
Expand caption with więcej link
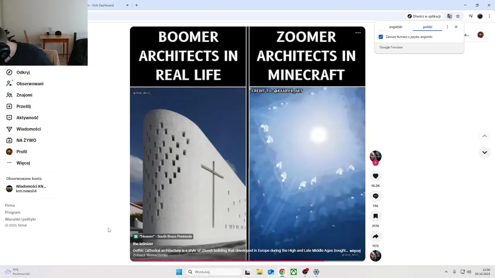click(355, 251)
